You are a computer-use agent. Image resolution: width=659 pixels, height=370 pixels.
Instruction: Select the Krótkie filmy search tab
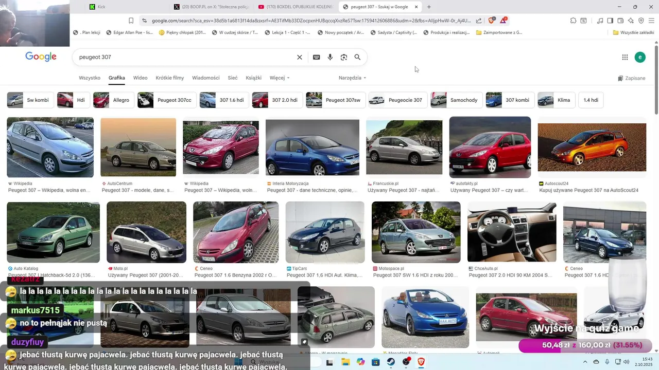click(x=170, y=78)
